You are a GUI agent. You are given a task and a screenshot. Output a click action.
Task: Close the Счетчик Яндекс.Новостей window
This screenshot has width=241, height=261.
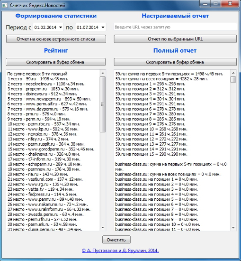pos(230,4)
